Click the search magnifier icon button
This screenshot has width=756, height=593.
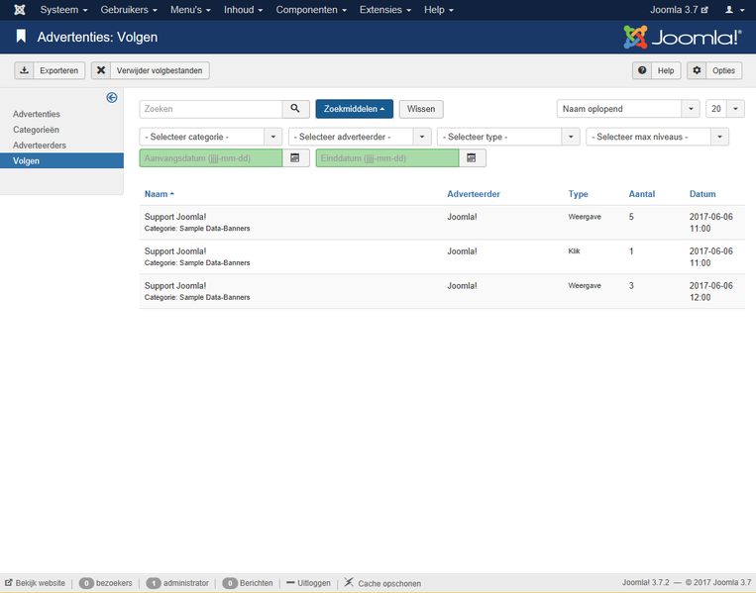(x=295, y=109)
